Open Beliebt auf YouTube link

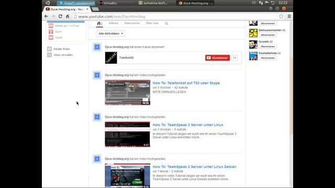click(67, 26)
